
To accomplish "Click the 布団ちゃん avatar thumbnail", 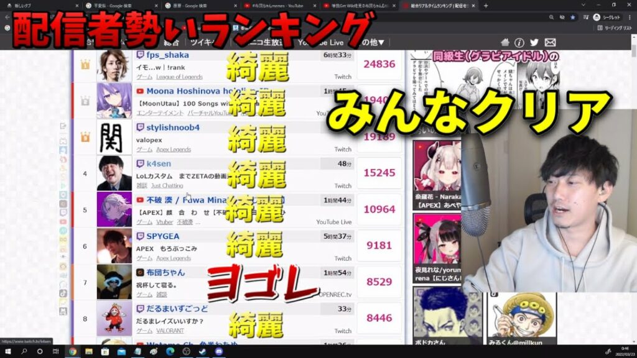I will (x=114, y=282).
